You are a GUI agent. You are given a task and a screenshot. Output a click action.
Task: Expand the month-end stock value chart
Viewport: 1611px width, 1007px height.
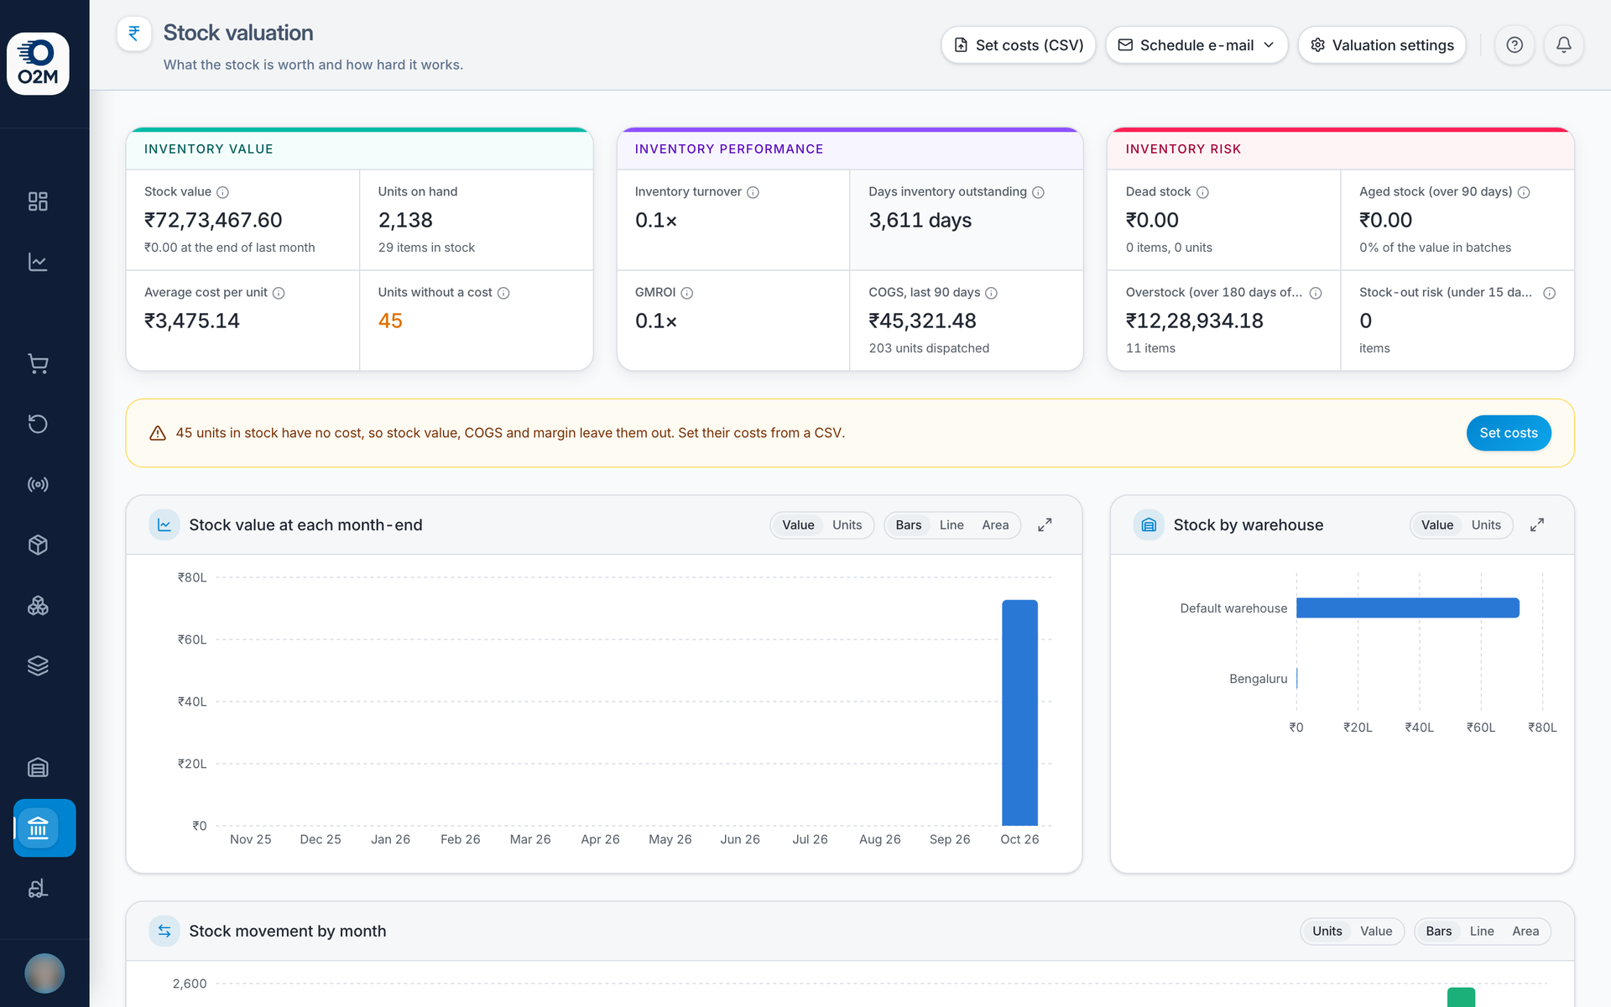coord(1045,525)
